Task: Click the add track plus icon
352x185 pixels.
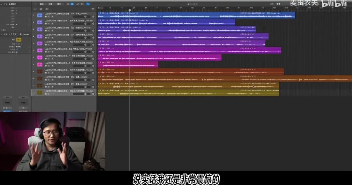Action: [35, 9]
